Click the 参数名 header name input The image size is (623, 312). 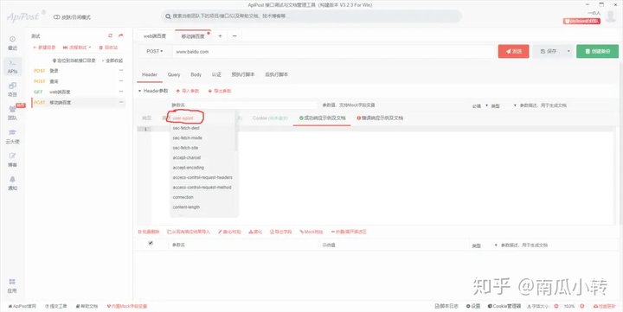[x=243, y=105]
